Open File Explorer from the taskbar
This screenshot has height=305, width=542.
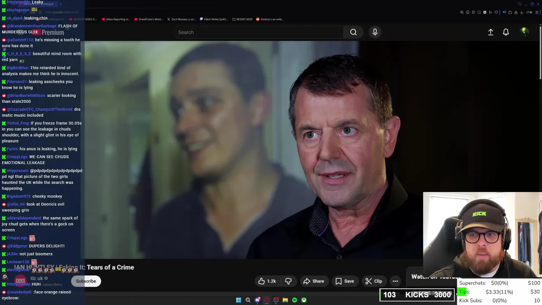point(285,300)
